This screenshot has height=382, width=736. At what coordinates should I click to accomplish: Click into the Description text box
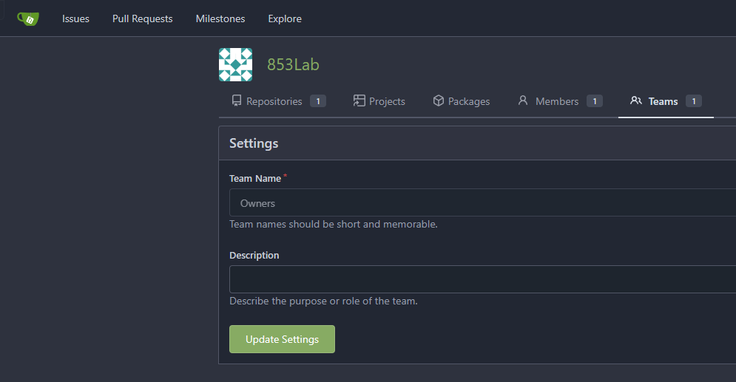(482, 279)
